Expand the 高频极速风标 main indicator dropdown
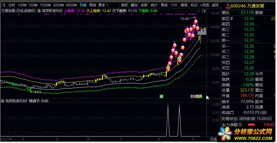277x143 pixels. 39,11
